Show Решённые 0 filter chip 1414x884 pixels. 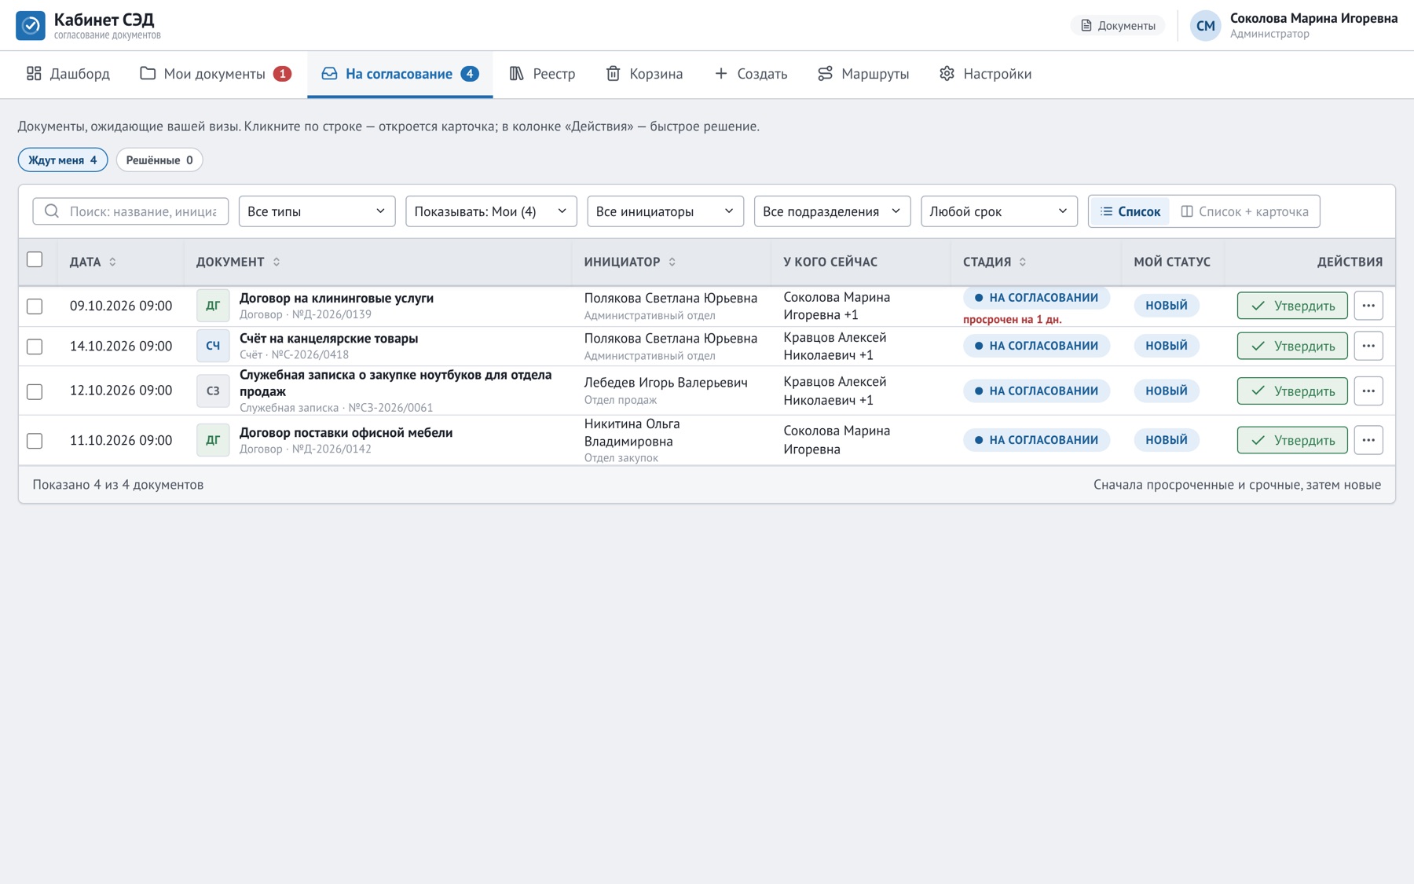pos(159,160)
